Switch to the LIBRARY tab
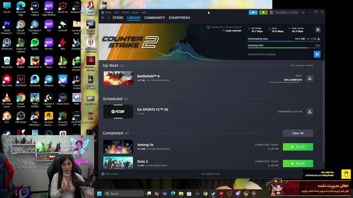The width and height of the screenshot is (353, 198). [x=134, y=18]
